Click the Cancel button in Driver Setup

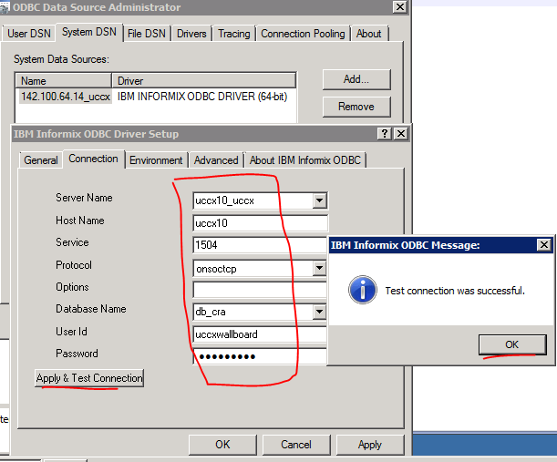click(x=296, y=445)
